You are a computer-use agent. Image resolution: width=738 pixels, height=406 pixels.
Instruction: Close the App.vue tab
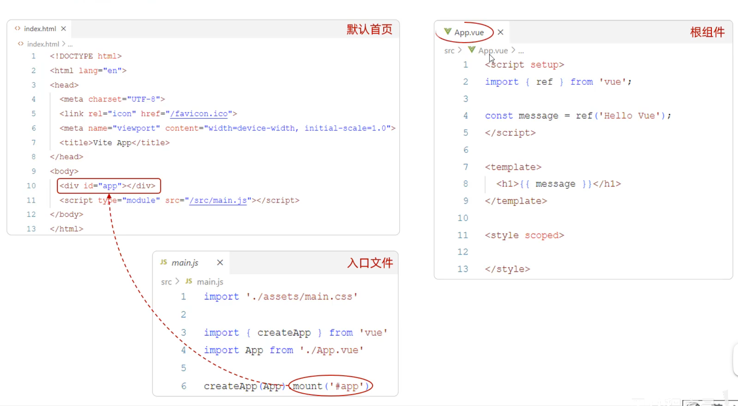click(501, 32)
